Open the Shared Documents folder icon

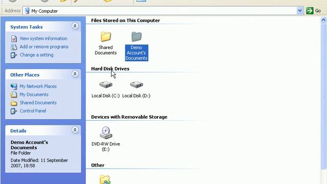tap(106, 37)
